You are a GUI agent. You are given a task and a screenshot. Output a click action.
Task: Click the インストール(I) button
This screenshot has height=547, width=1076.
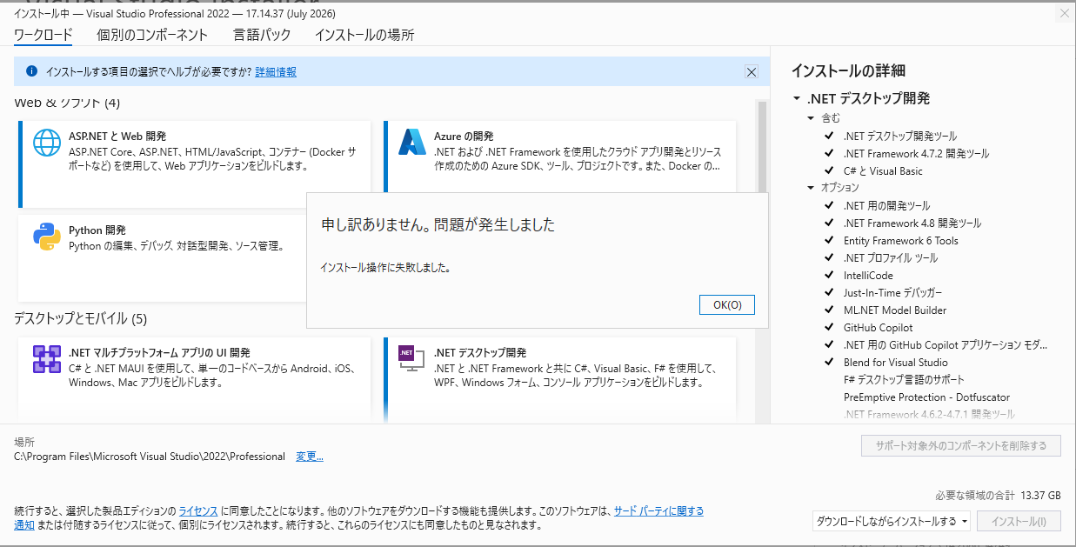point(1019,522)
